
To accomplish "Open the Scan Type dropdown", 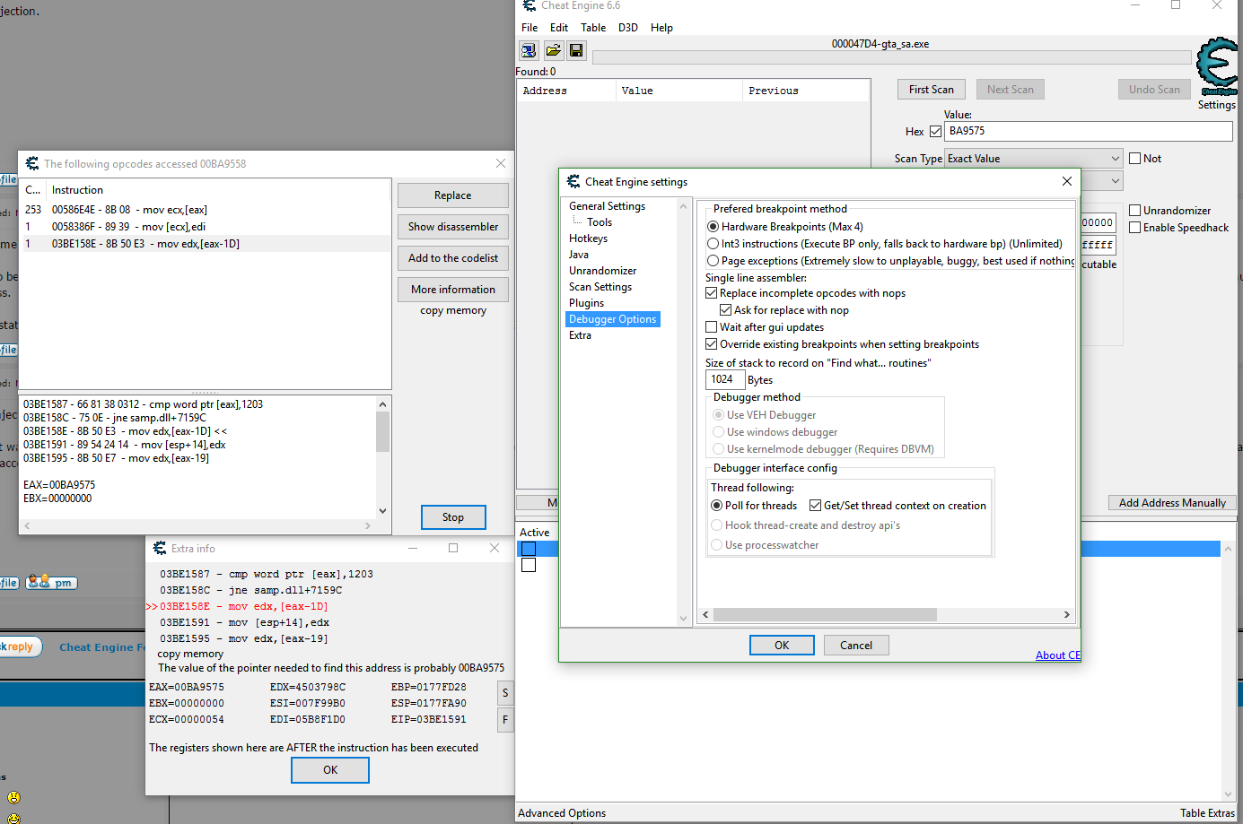I will pos(1033,159).
